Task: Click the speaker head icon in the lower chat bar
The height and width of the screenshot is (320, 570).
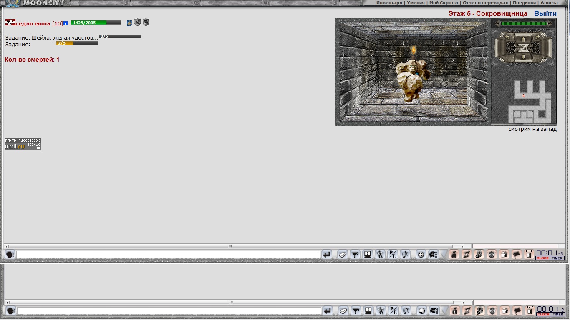Action: point(10,311)
